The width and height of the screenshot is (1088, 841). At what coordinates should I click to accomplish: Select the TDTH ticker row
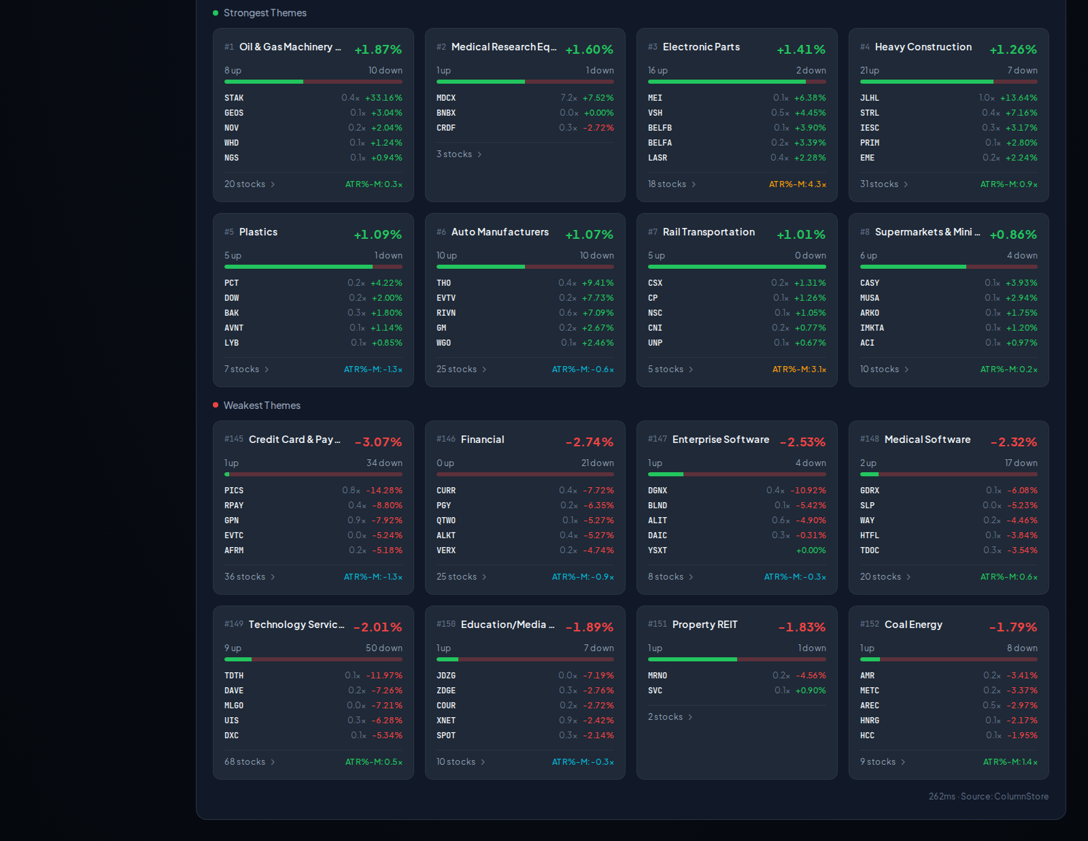coord(313,676)
